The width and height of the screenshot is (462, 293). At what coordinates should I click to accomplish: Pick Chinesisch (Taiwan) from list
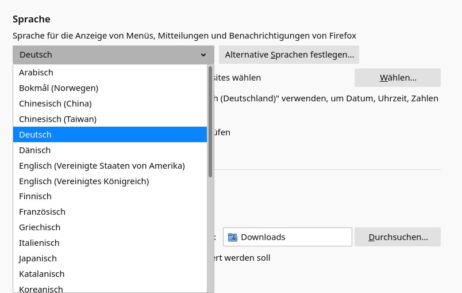click(x=57, y=119)
